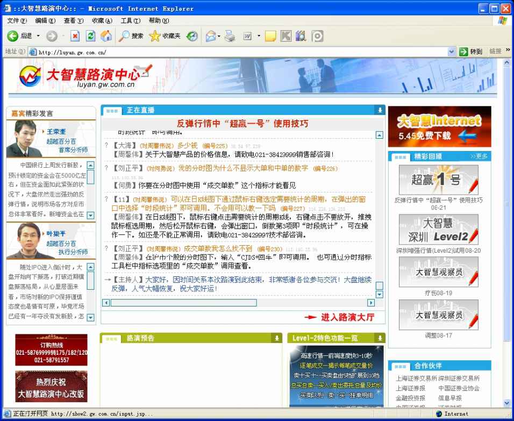The height and width of the screenshot is (421, 514).
Task: Click the Edit with Word icon
Action: click(247, 35)
